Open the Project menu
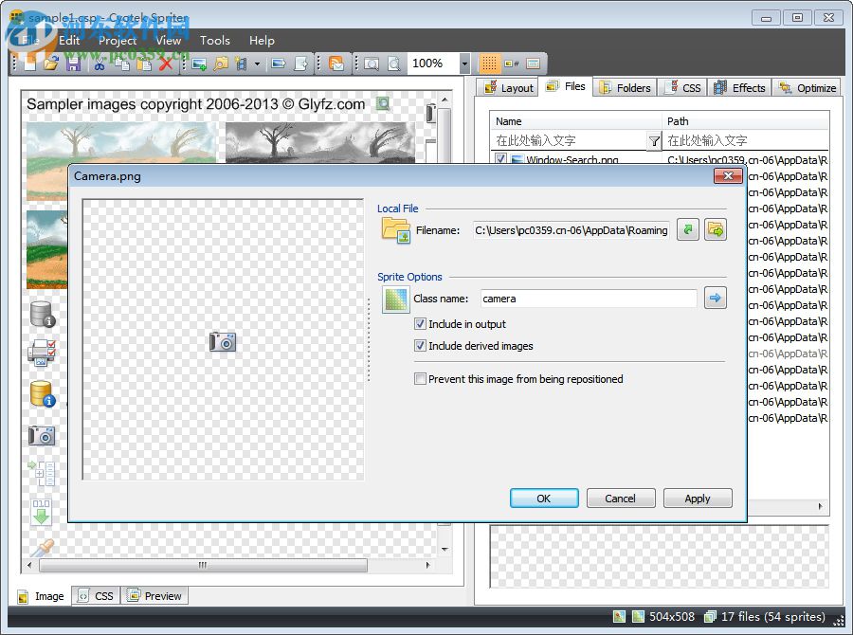Image resolution: width=853 pixels, height=635 pixels. pyautogui.click(x=118, y=40)
